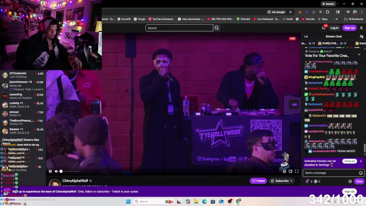Open the Subscribe dropdown

[x=282, y=181]
